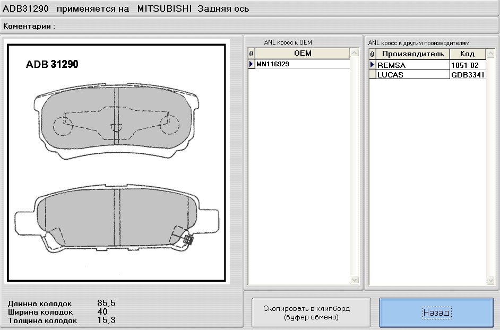This screenshot has height=330, width=500.
Task: Click the paperclip header icon in the OEM table
Action: tap(251, 53)
